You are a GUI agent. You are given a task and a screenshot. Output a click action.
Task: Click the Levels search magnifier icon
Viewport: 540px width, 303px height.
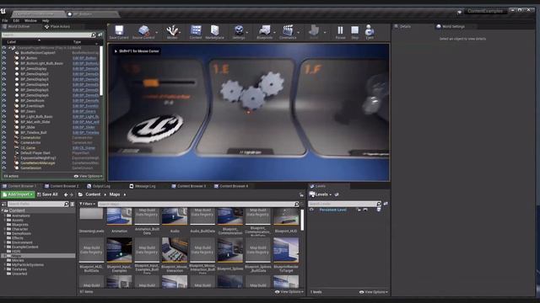(379, 204)
